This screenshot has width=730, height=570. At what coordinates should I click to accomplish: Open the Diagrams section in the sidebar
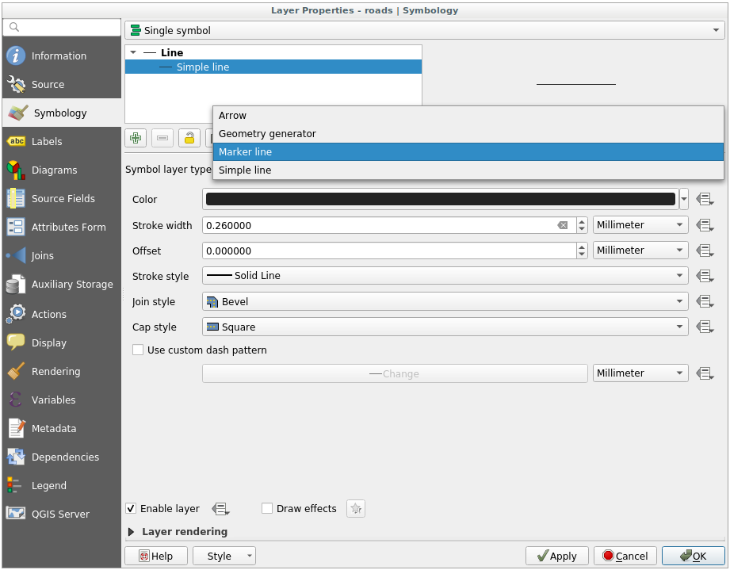click(54, 170)
